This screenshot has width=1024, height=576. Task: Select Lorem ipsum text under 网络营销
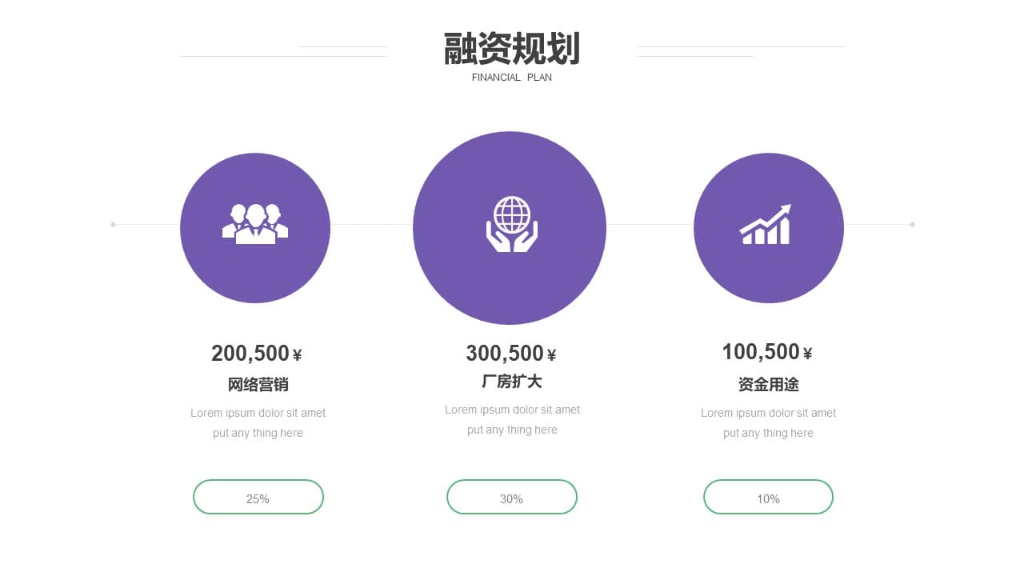click(258, 423)
